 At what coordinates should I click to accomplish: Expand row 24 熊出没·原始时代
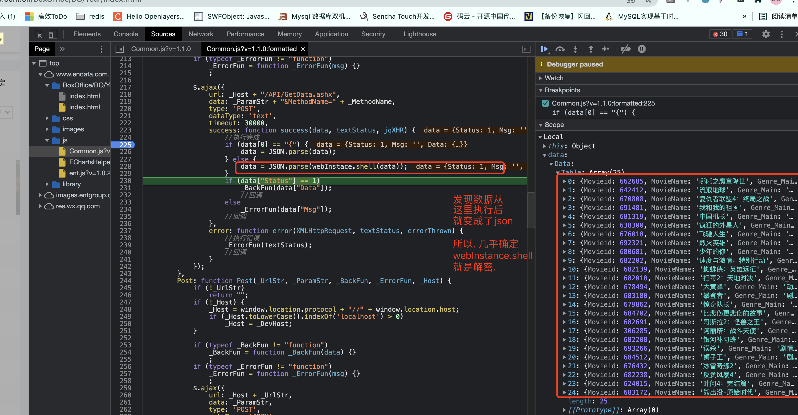[x=564, y=392]
